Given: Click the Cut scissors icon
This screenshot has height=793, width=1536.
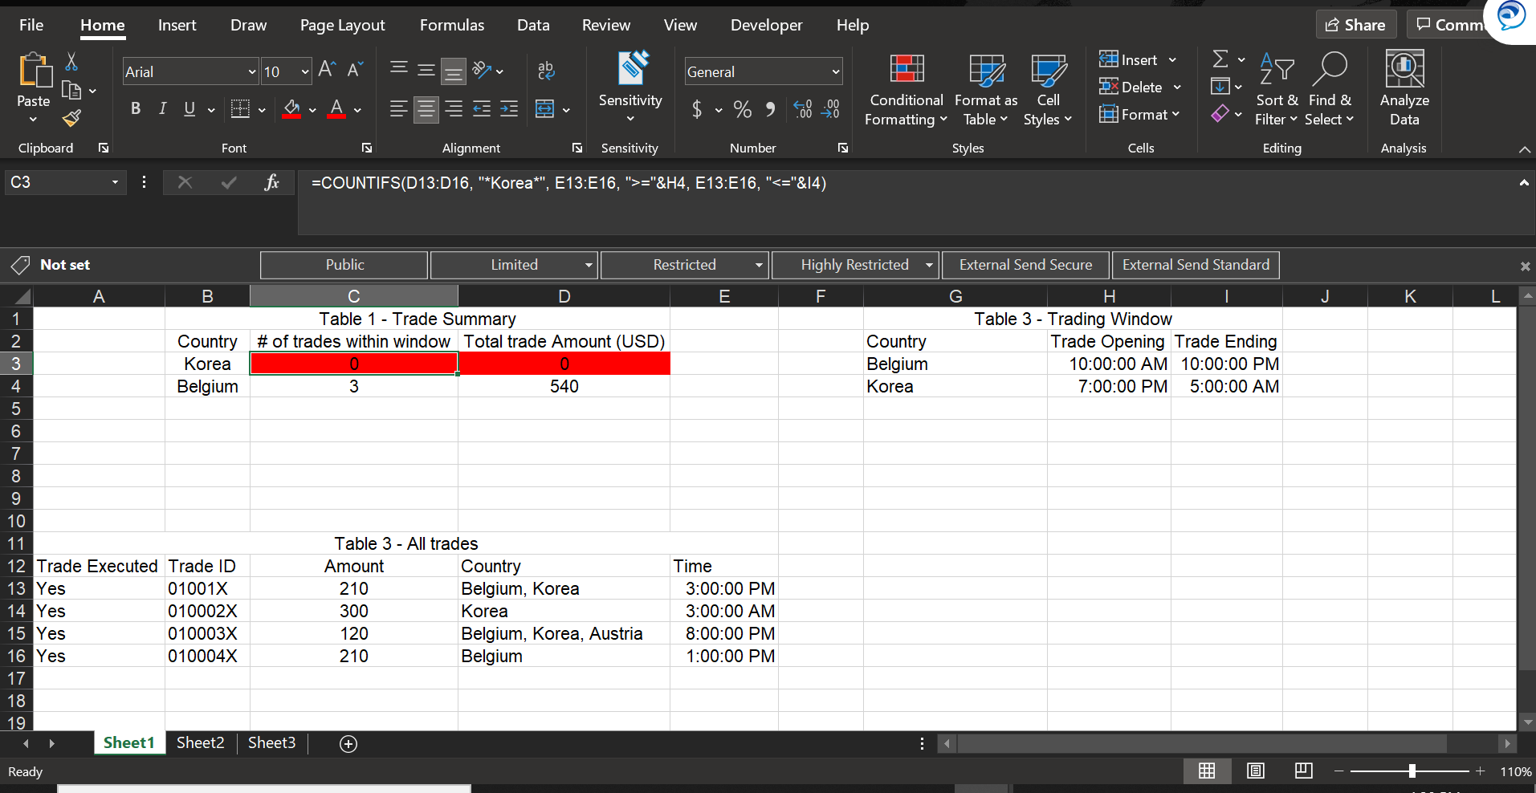Looking at the screenshot, I should point(71,62).
